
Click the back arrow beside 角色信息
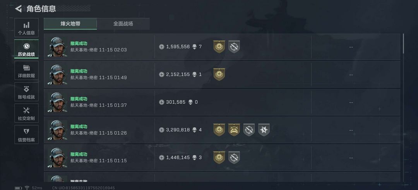point(18,9)
